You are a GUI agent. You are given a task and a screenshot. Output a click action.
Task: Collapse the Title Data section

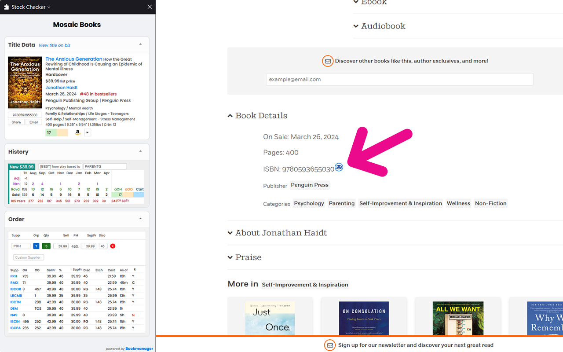pyautogui.click(x=140, y=44)
